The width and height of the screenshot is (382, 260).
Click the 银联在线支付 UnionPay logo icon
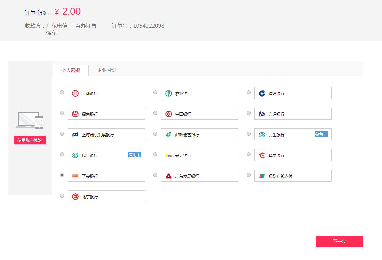pos(262,176)
